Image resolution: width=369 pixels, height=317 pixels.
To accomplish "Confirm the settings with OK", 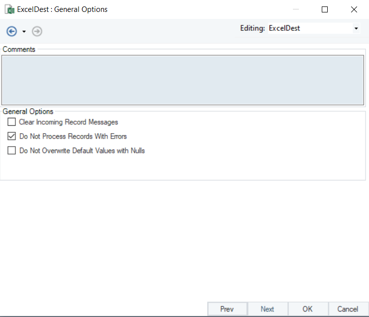I will [307, 309].
